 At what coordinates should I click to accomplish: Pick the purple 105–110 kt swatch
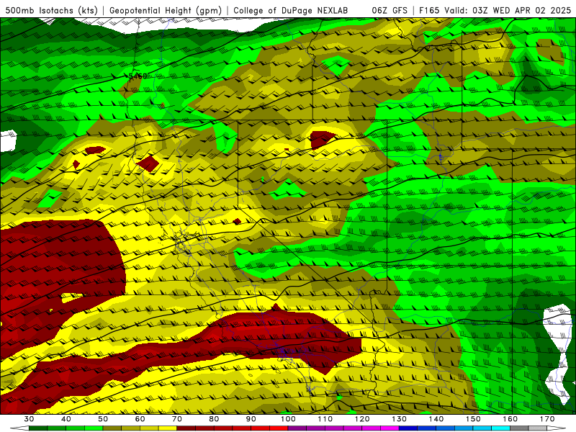pyautogui.click(x=316, y=428)
